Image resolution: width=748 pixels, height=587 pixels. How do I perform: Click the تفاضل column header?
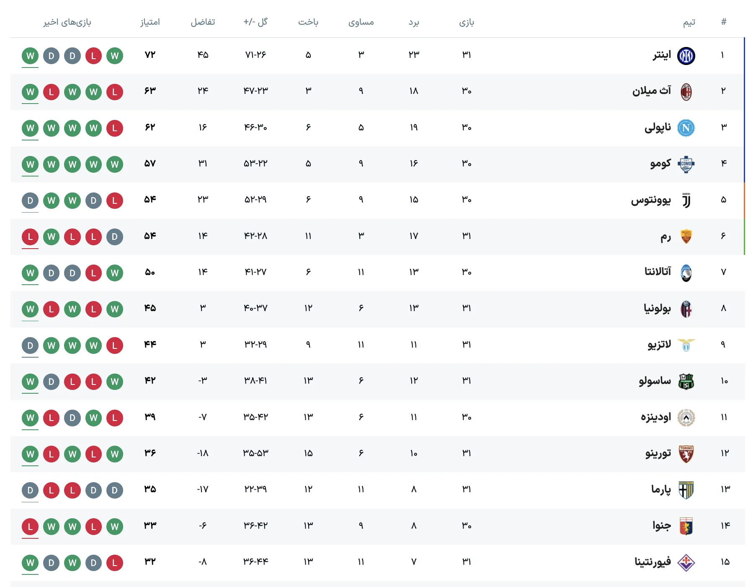pyautogui.click(x=203, y=22)
